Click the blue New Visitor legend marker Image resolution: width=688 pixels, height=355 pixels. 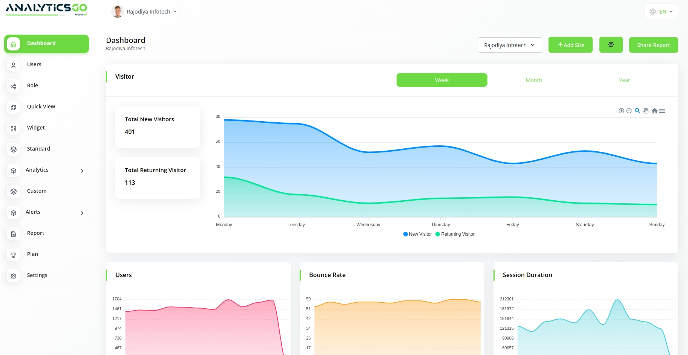tap(406, 234)
